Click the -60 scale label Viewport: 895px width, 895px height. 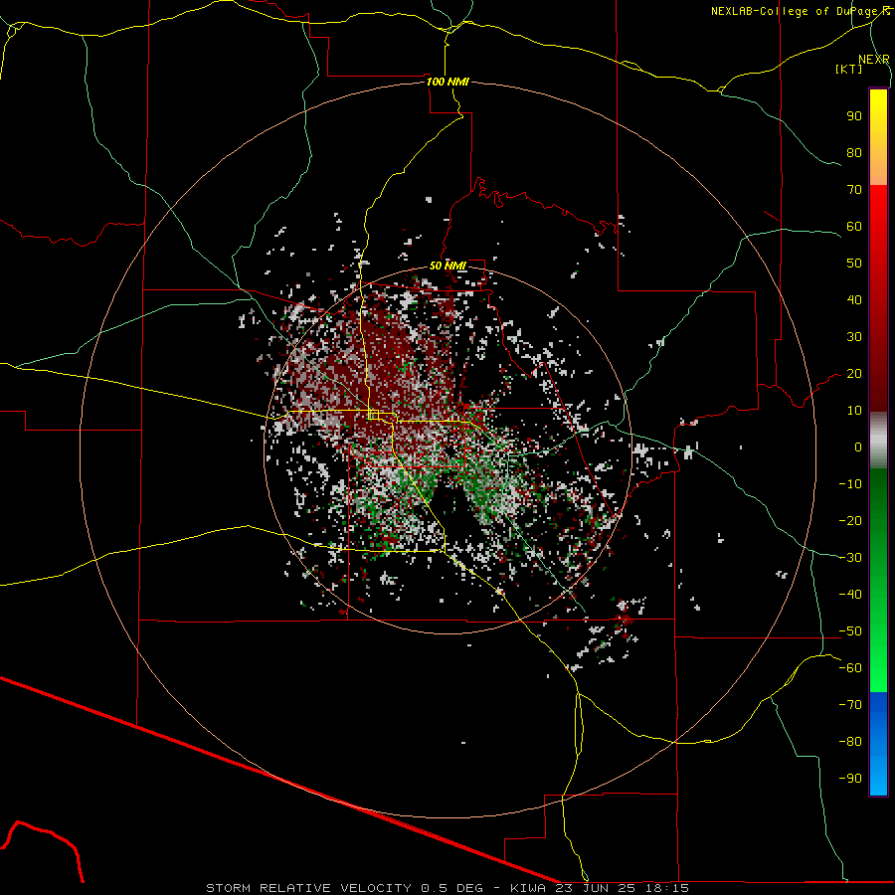click(850, 668)
